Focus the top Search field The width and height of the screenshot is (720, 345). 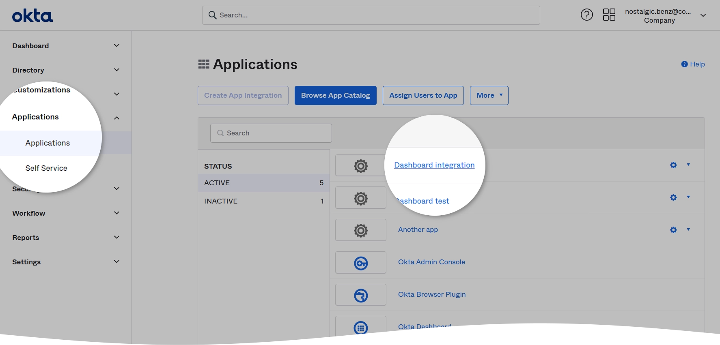pos(371,15)
